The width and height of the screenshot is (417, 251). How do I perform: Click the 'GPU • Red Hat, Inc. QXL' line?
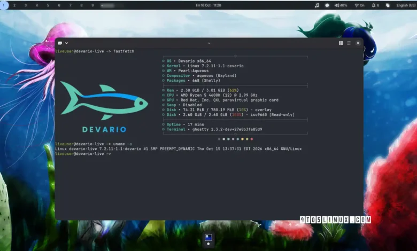pyautogui.click(x=220, y=100)
